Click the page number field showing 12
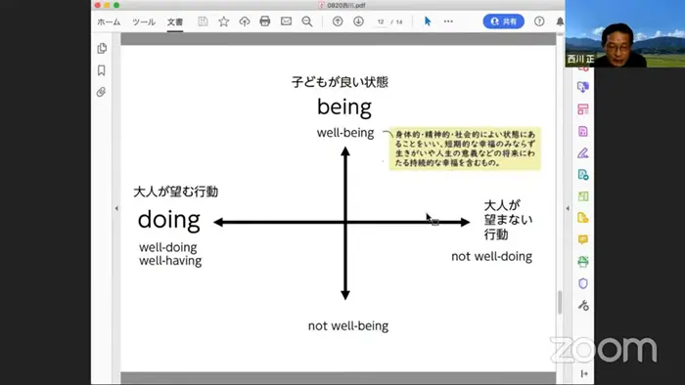Image resolution: width=685 pixels, height=385 pixels. [381, 21]
